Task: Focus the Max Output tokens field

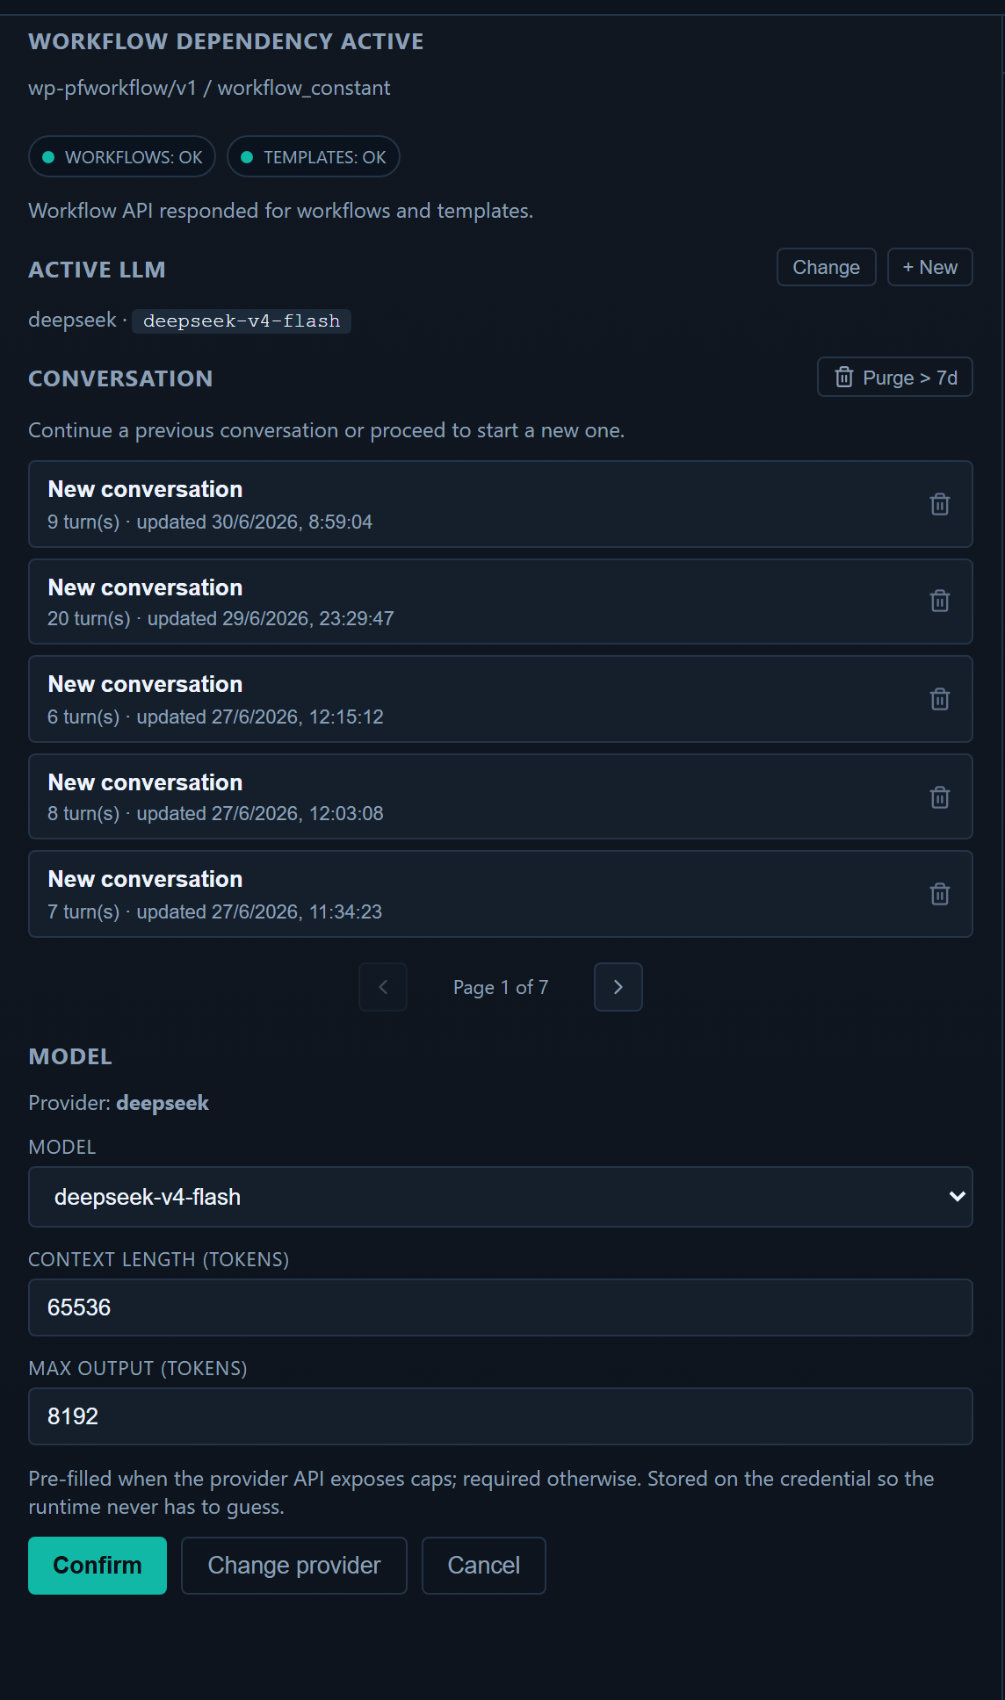Action: click(501, 1416)
